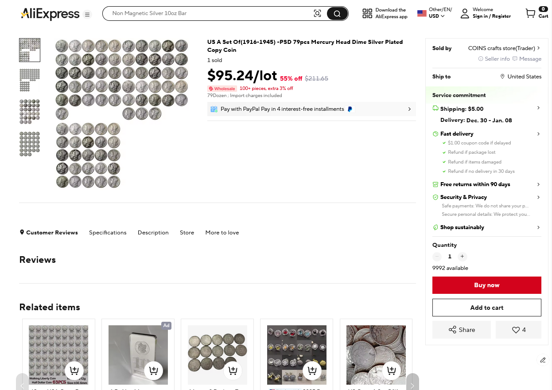Image resolution: width=552 pixels, height=390 pixels.
Task: Share this product
Action: click(x=462, y=330)
